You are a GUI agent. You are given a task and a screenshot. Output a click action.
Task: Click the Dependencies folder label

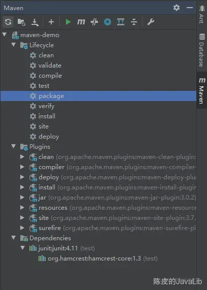50,238
